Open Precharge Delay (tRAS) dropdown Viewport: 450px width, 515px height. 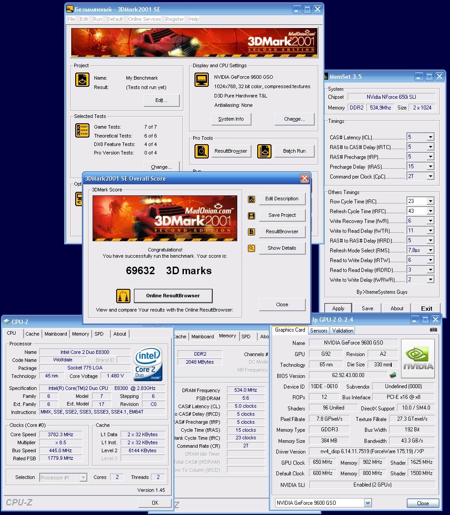point(430,166)
